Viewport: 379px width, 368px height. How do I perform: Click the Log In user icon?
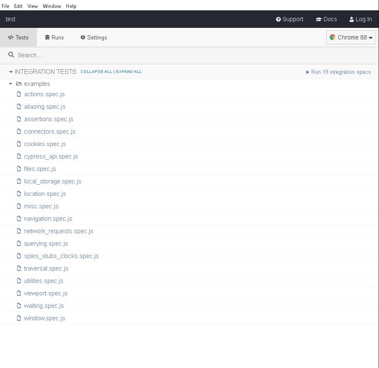(x=352, y=19)
